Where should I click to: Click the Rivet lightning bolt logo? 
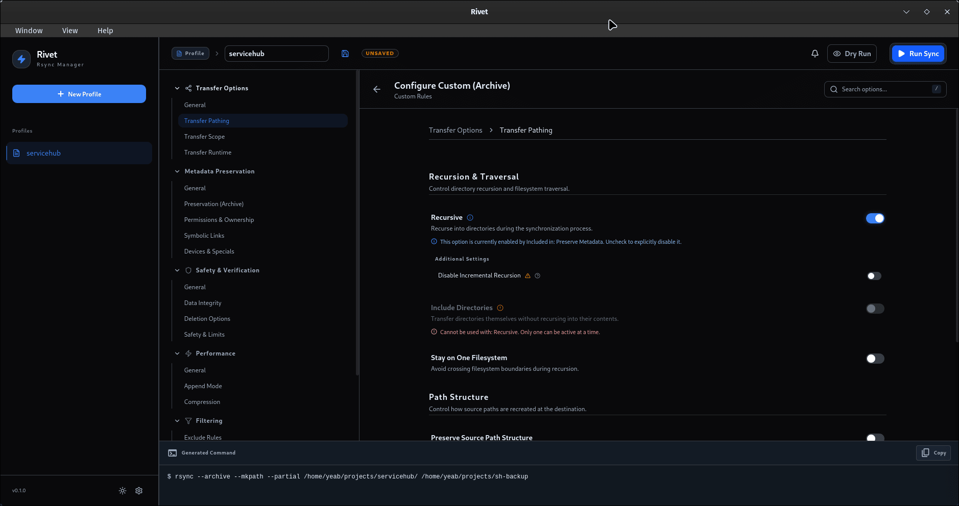[x=21, y=59]
